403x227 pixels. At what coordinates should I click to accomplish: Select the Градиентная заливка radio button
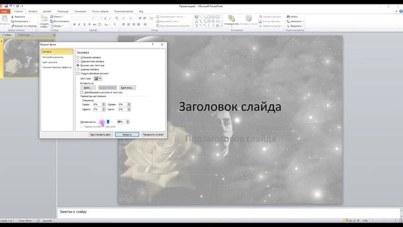[78, 61]
